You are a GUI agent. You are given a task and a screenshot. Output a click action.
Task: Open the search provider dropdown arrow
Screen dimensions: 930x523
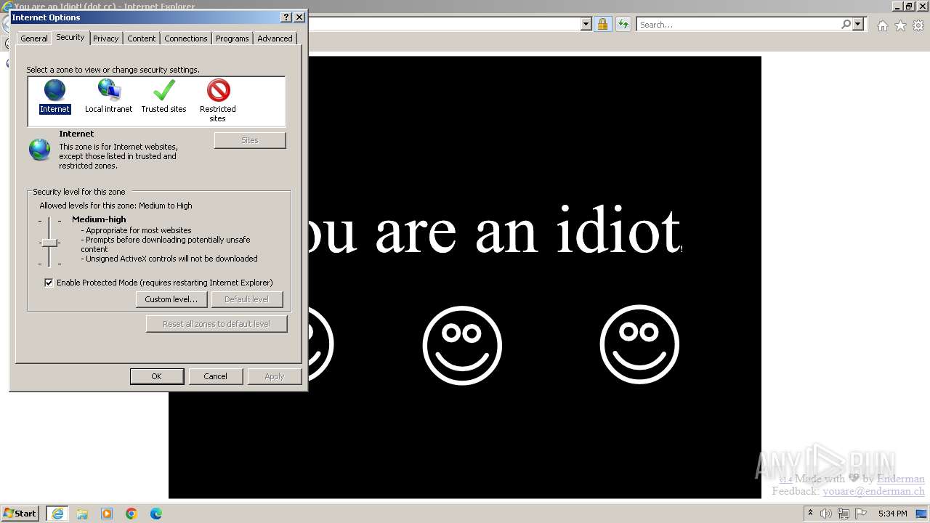pos(858,24)
